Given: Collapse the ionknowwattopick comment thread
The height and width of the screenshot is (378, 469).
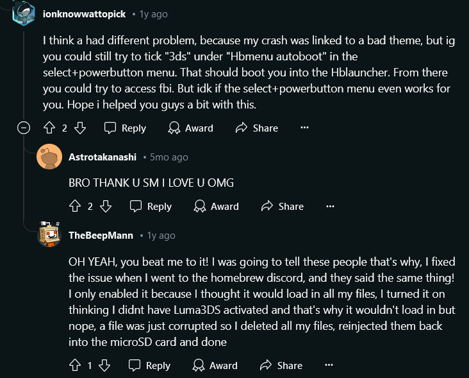Looking at the screenshot, I should point(24,128).
